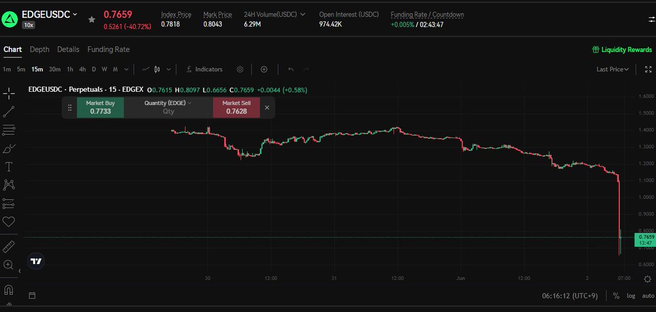Activate the zoom in tool

pyautogui.click(x=9, y=265)
